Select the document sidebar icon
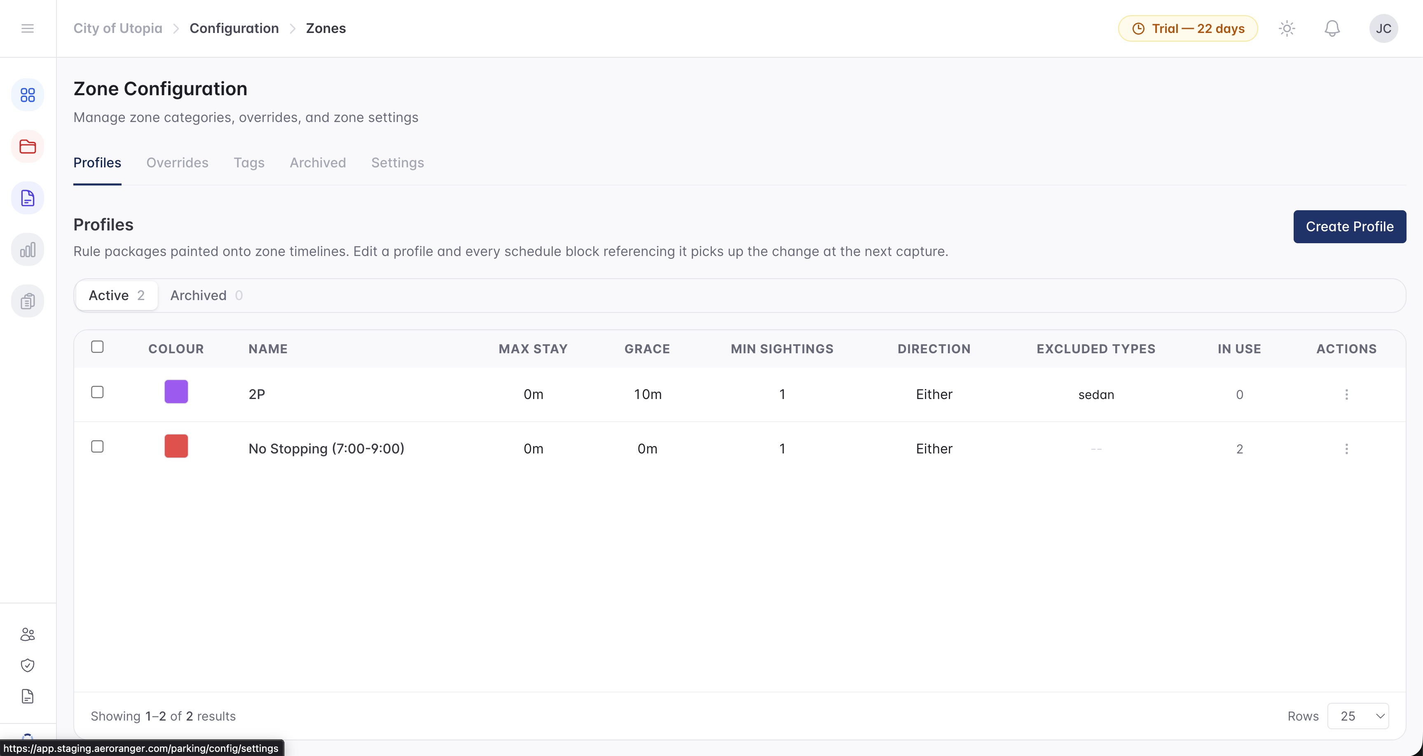The height and width of the screenshot is (756, 1423). click(x=28, y=198)
